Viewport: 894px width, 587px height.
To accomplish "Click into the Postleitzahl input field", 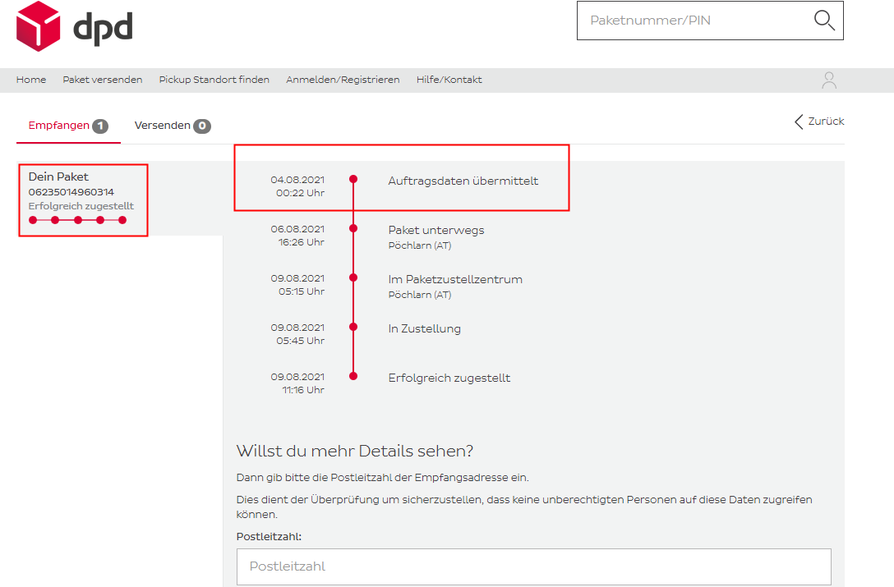I will pyautogui.click(x=533, y=566).
